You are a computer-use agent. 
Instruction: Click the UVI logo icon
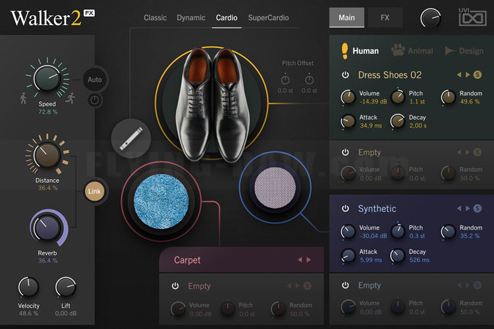[x=472, y=17]
